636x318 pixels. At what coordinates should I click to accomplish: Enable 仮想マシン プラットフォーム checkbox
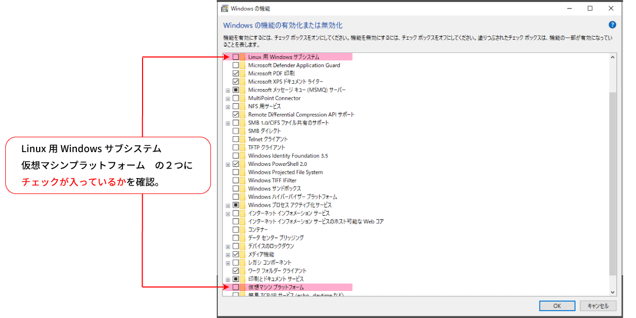pyautogui.click(x=236, y=287)
